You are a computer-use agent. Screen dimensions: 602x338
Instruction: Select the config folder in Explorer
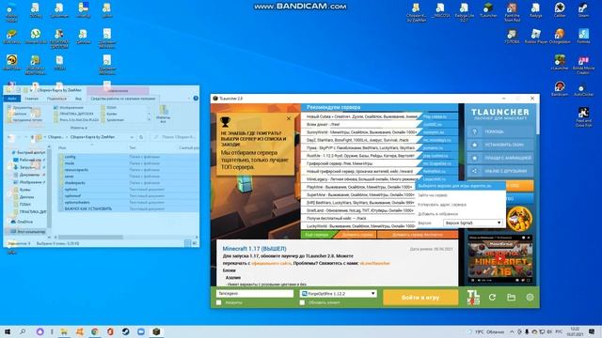(128, 157)
